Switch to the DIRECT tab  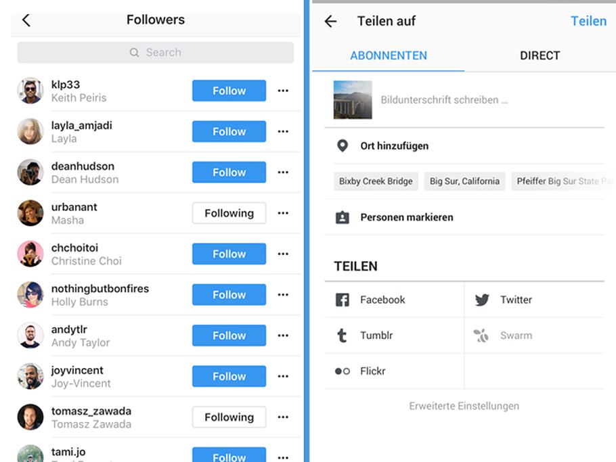pos(540,55)
